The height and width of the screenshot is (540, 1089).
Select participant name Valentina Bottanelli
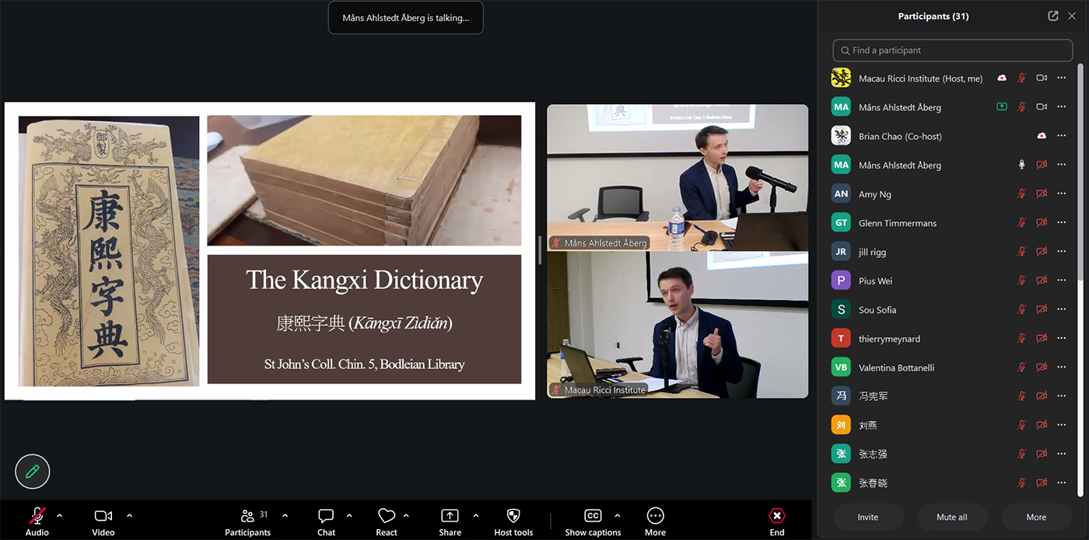(x=896, y=368)
